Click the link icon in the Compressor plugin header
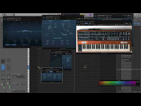 point(70,54)
